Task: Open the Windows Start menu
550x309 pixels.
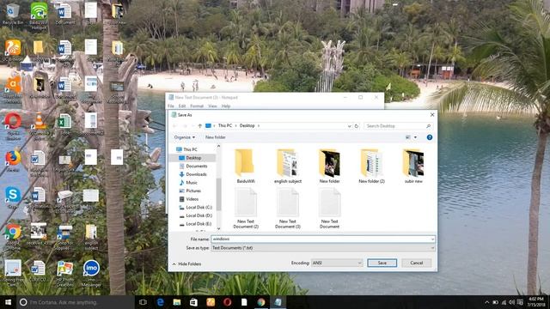Action: 8,302
